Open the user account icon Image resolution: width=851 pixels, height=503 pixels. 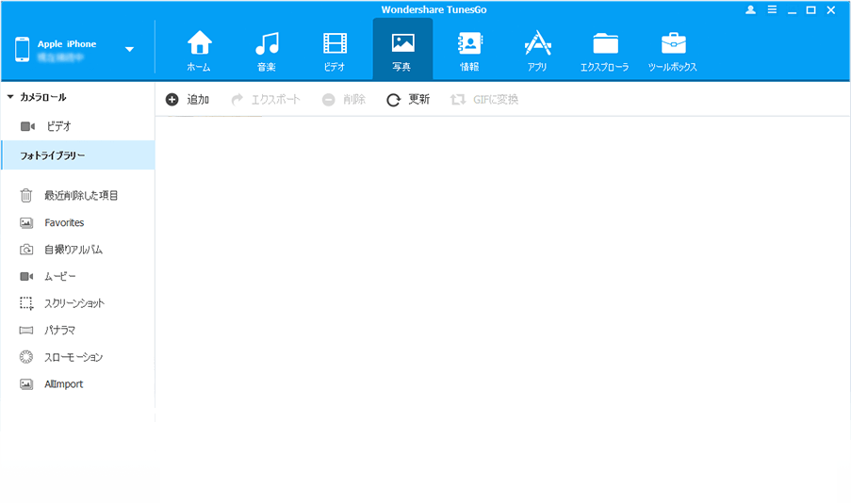[x=750, y=9]
